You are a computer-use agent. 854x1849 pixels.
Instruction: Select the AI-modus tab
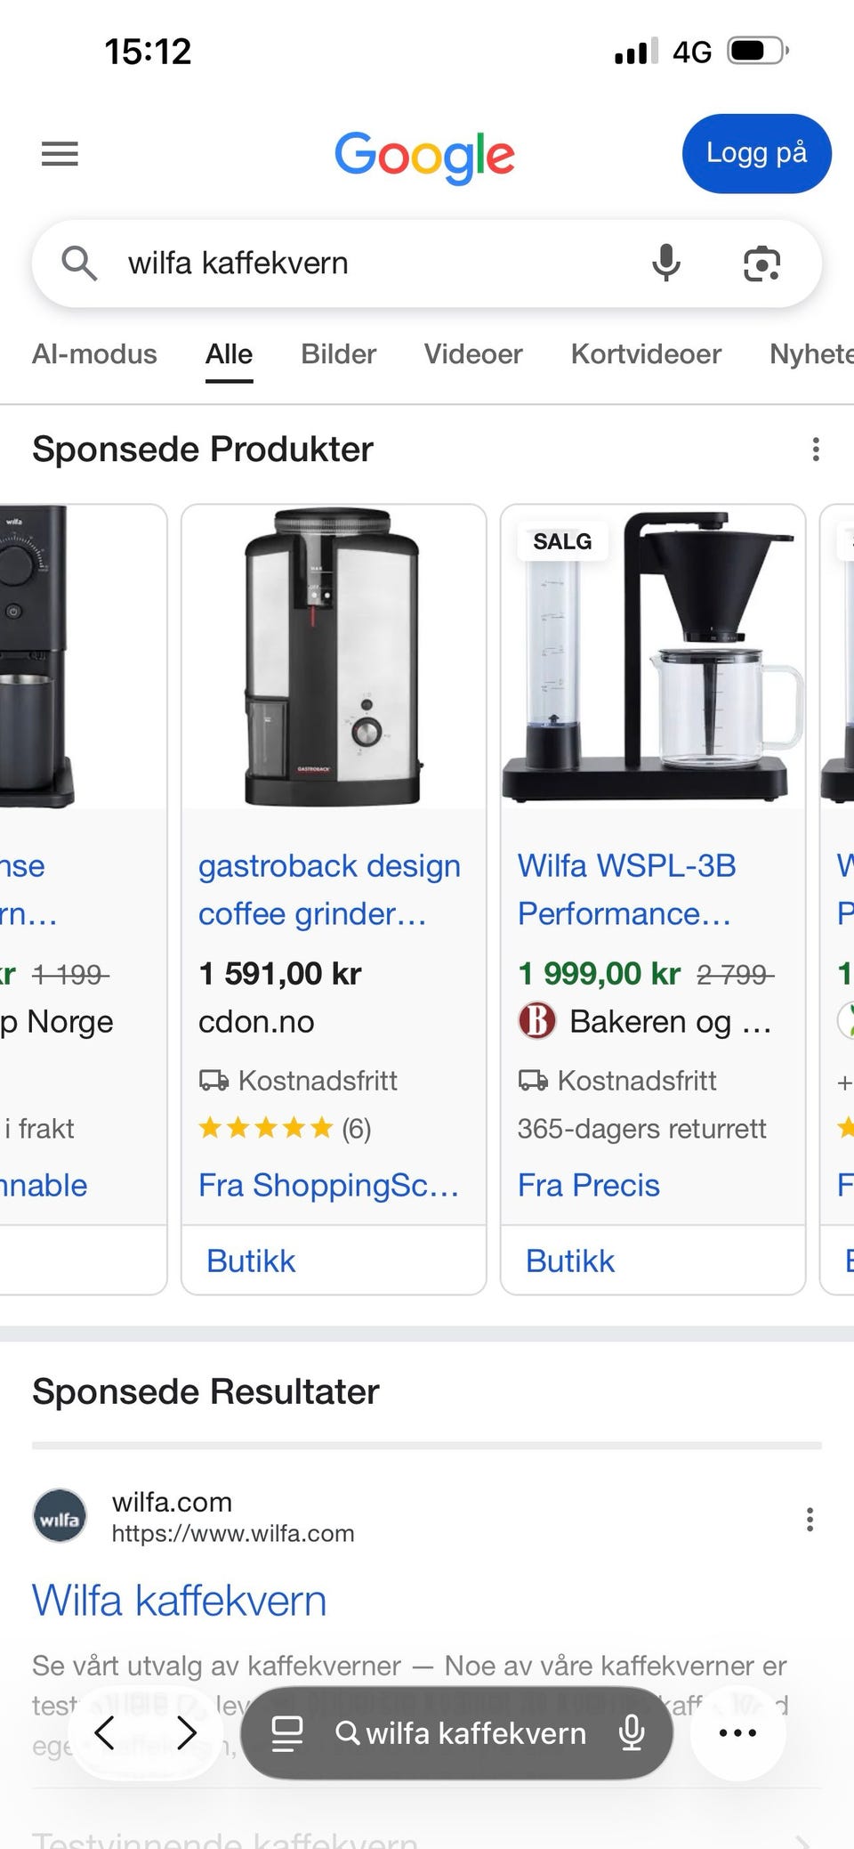pos(94,354)
